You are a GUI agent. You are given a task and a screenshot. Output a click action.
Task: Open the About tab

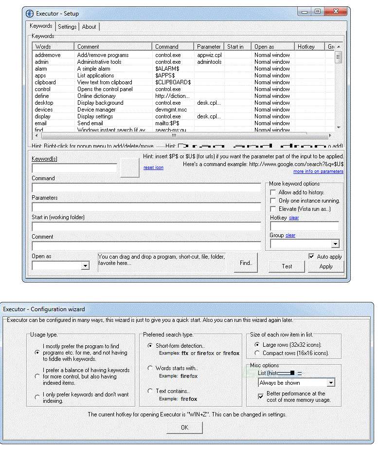click(89, 27)
